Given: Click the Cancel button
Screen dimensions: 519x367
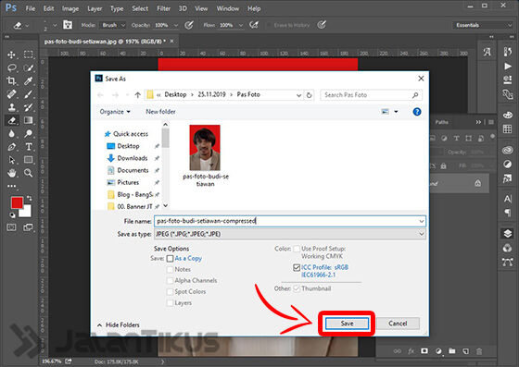Looking at the screenshot, I should point(398,324).
